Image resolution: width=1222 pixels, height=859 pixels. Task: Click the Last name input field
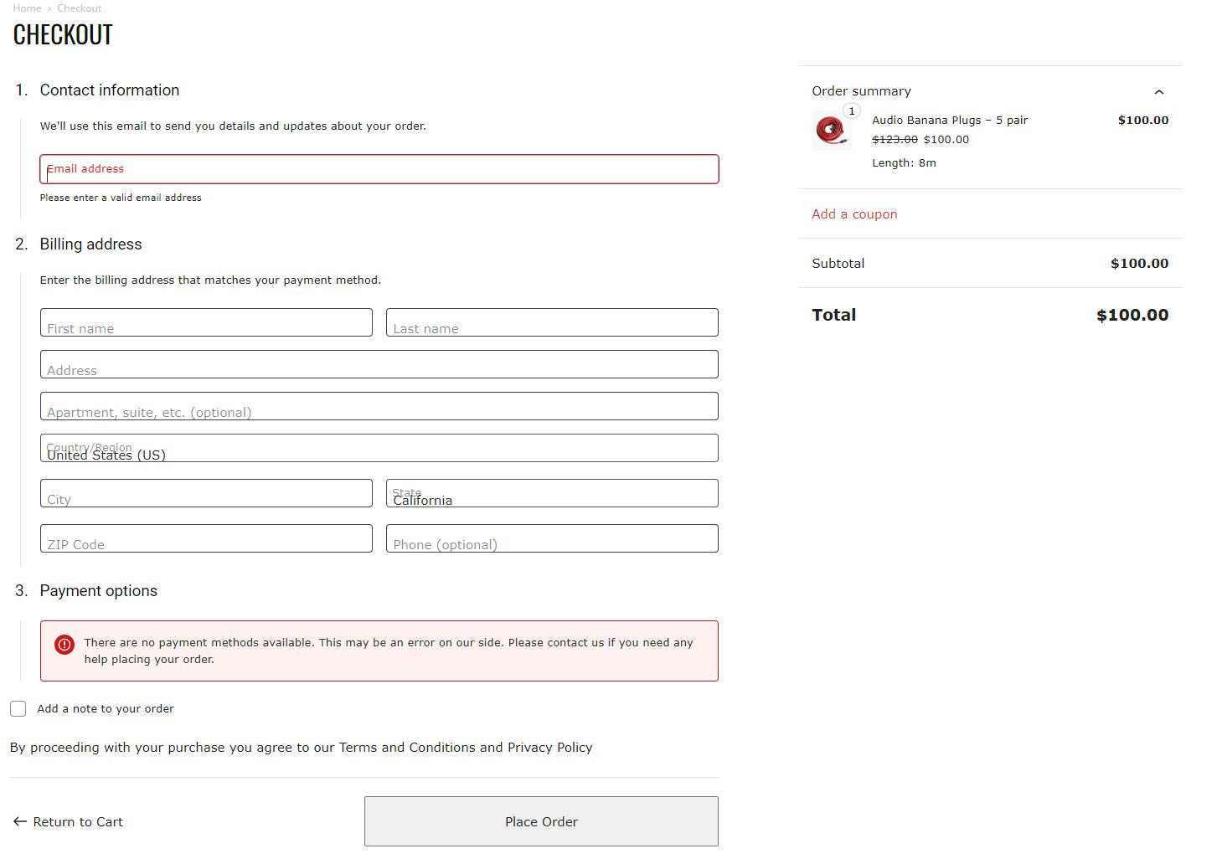(x=552, y=322)
